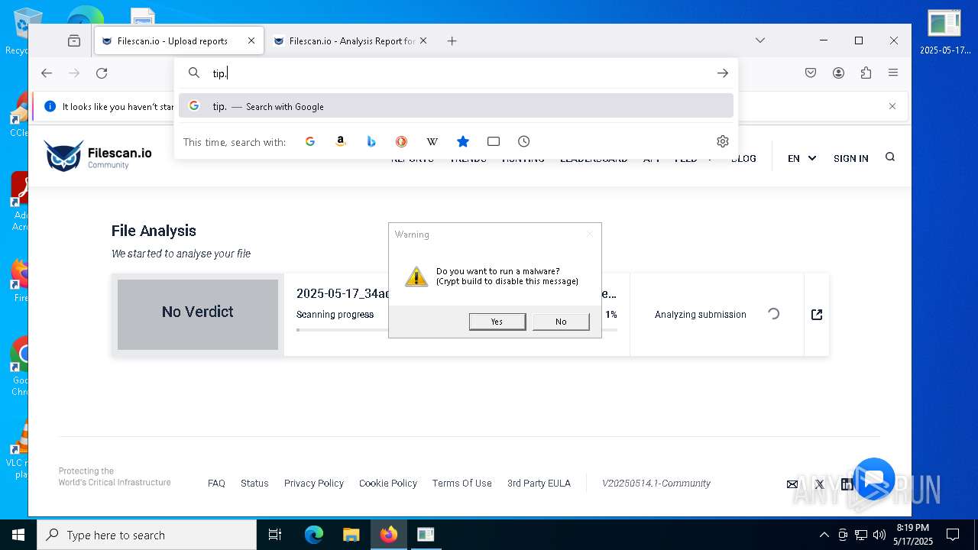The height and width of the screenshot is (550, 978).
Task: Open the Terms Of Use link
Action: [461, 484]
